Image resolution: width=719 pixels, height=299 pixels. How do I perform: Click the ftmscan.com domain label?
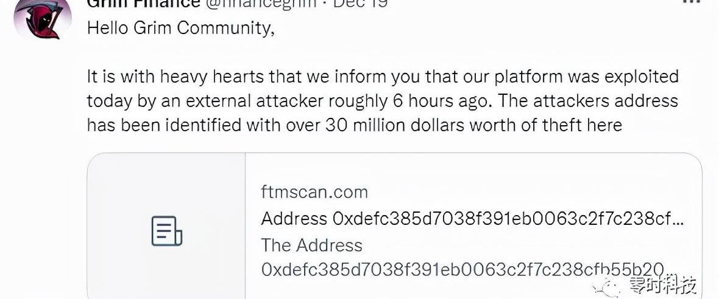point(314,192)
